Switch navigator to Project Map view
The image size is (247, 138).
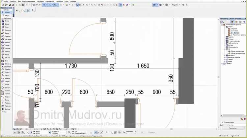(233, 22)
